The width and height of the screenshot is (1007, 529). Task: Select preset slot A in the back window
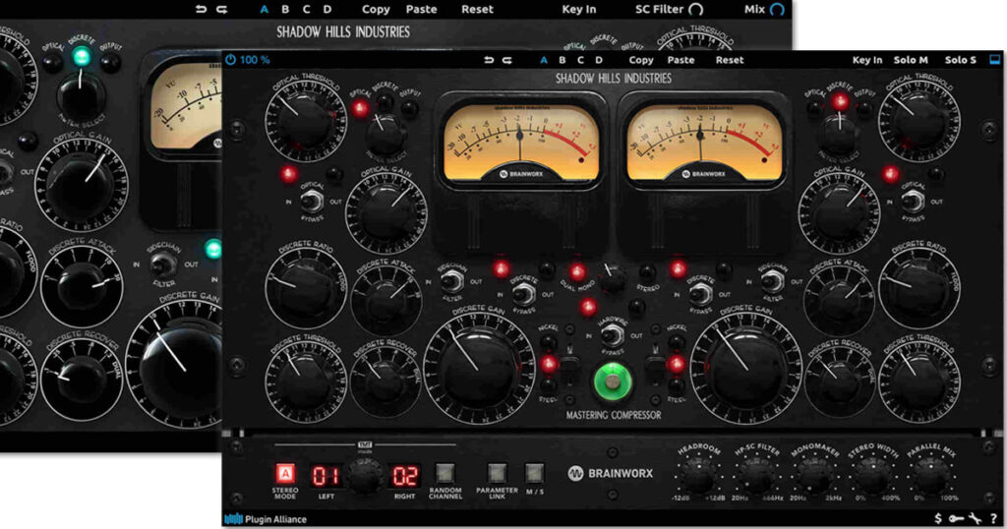tap(264, 10)
